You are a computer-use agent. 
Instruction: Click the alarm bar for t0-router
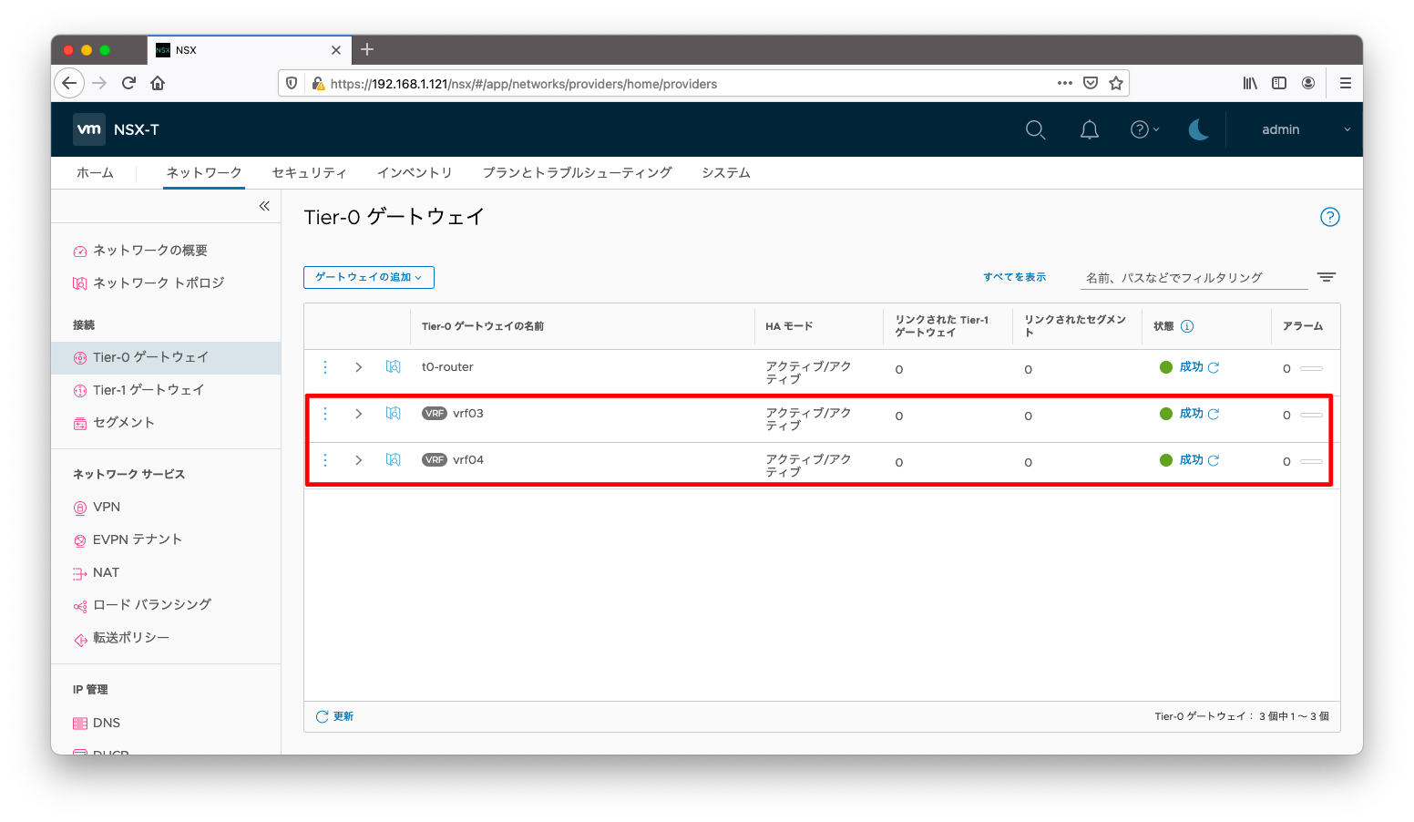coord(1311,368)
